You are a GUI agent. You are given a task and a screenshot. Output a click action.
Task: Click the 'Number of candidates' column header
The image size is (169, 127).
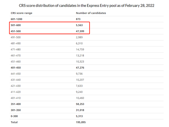pos(91,13)
